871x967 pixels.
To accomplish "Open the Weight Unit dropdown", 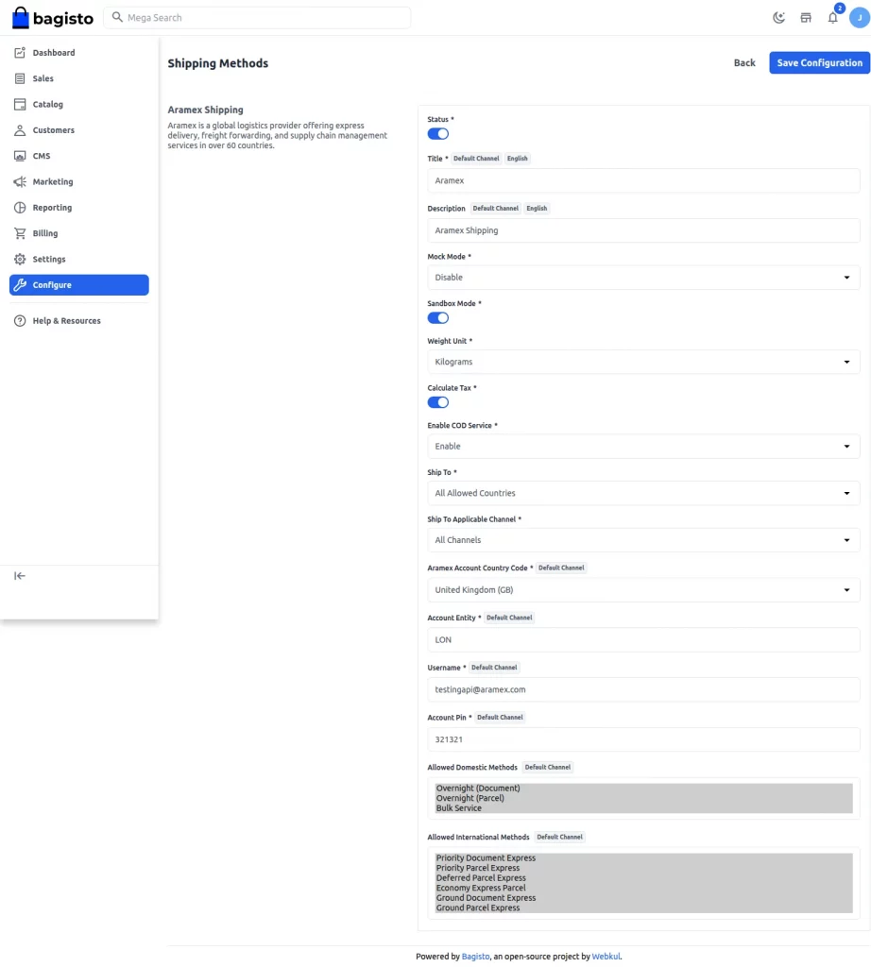I will point(643,362).
